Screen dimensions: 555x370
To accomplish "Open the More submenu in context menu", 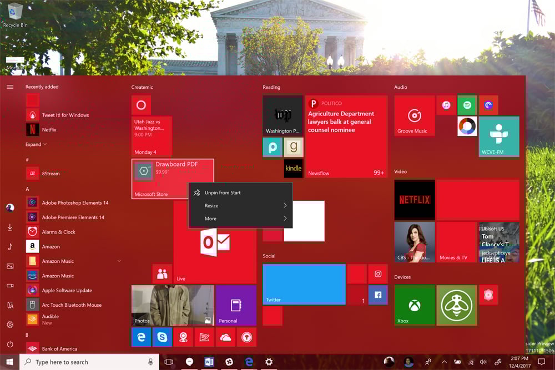I will click(210, 218).
